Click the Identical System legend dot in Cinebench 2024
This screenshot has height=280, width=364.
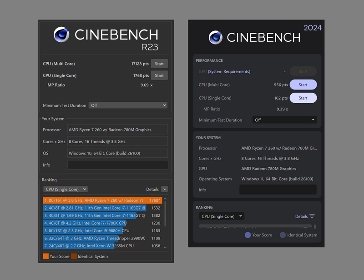click(x=283, y=235)
